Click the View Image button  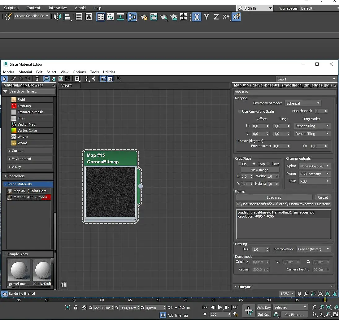[x=259, y=170]
